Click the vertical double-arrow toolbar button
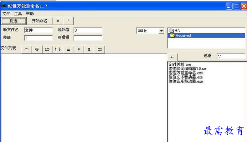247x142 pixels. tap(79, 50)
